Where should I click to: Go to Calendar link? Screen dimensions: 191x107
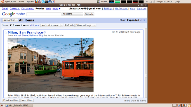click(15, 9)
